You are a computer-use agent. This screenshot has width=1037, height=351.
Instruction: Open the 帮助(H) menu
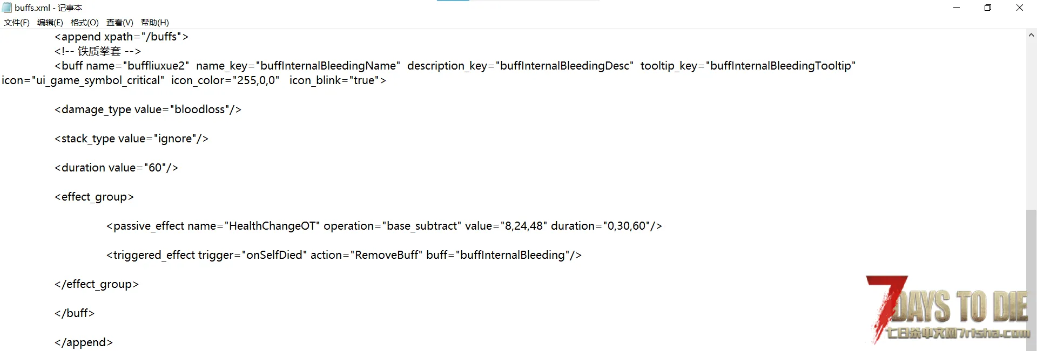pyautogui.click(x=154, y=23)
